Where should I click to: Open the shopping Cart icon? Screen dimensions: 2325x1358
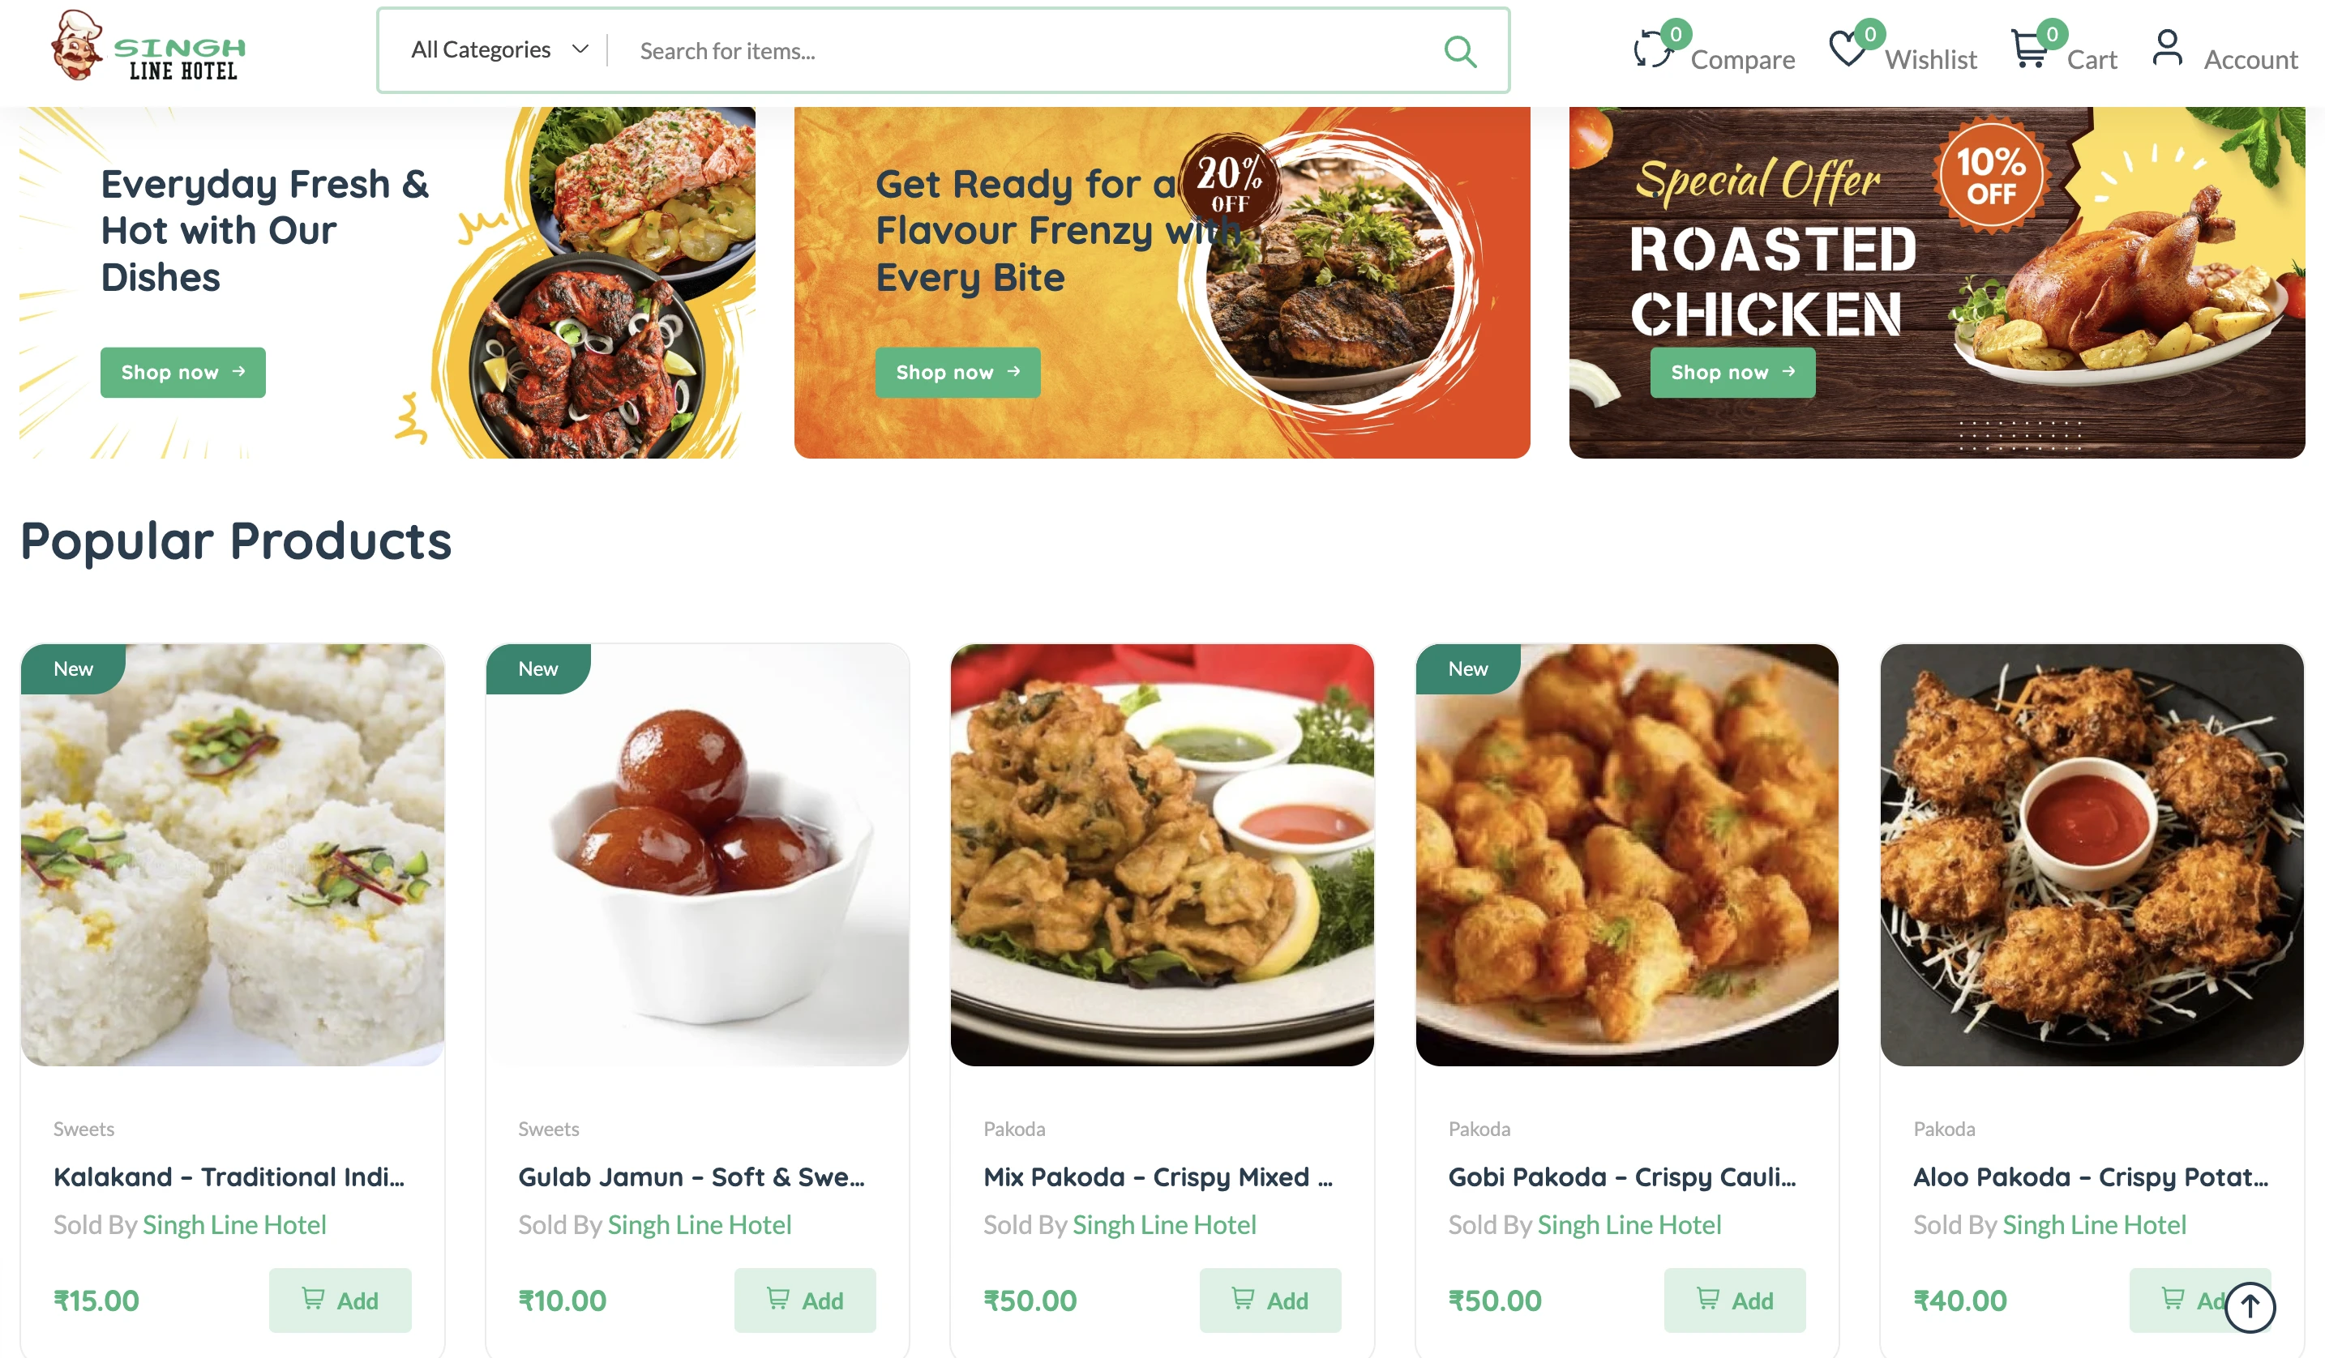point(2029,49)
